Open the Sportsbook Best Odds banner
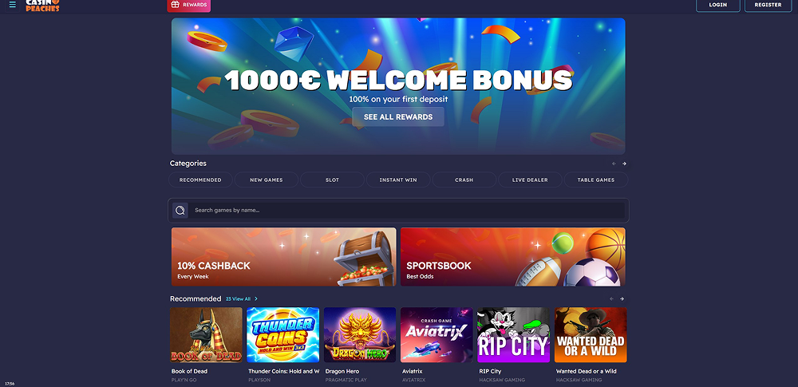Viewport: 798px width, 387px height. [513, 257]
